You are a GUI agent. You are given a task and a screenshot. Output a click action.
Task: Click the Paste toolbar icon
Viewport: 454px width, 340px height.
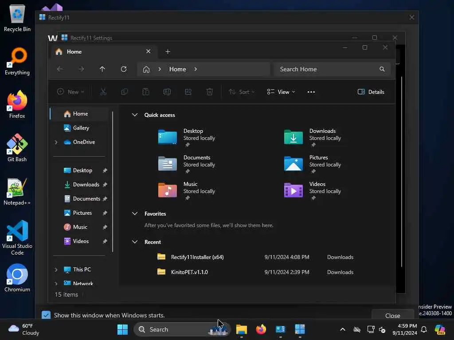coord(145,92)
